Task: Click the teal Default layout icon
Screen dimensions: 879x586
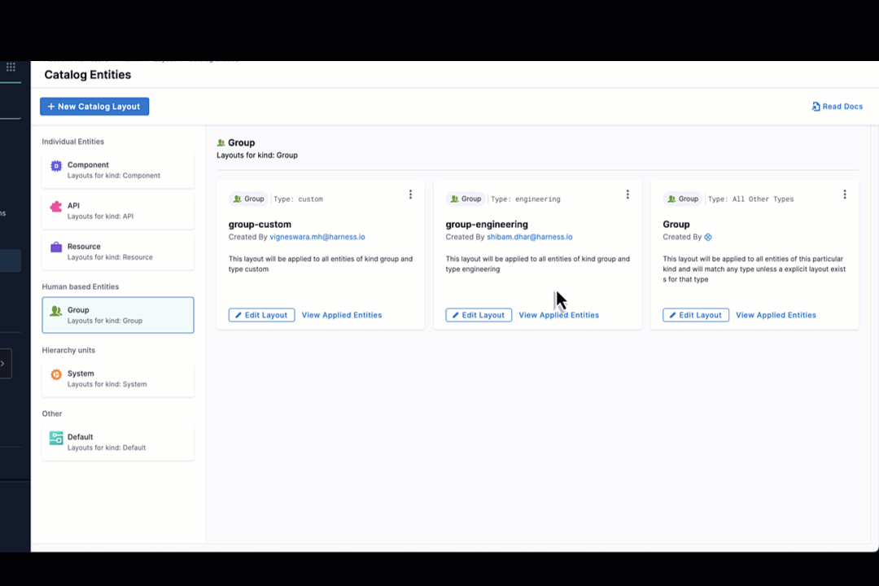Action: point(56,438)
